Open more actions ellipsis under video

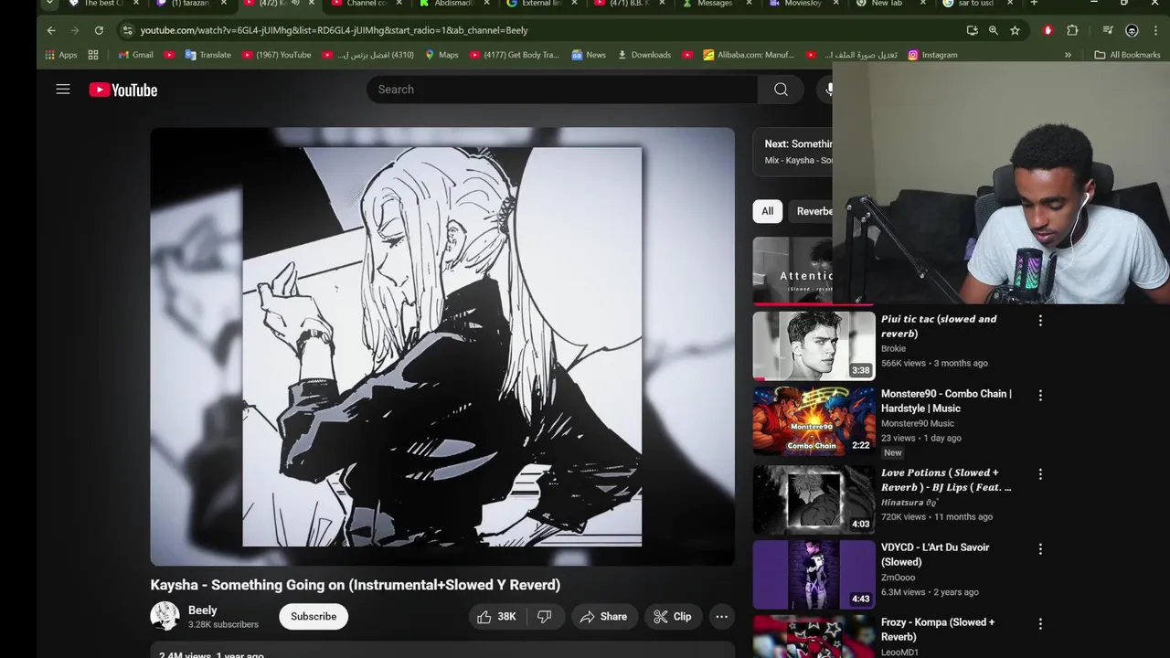[x=721, y=617]
